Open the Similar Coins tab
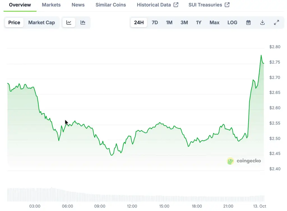The width and height of the screenshot is (287, 211). click(110, 5)
